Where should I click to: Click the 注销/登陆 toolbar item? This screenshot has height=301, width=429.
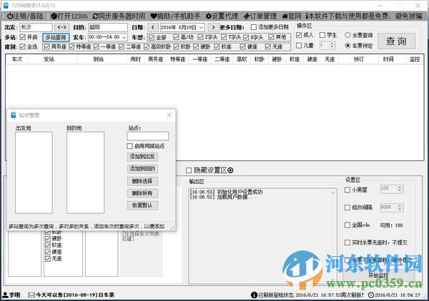pyautogui.click(x=25, y=16)
